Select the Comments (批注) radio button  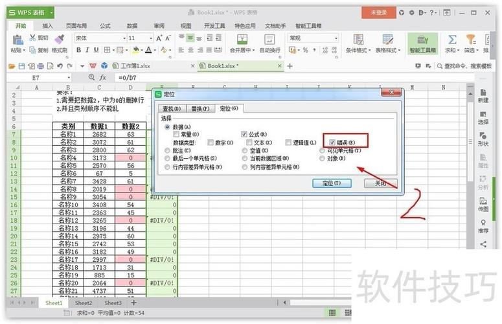coord(167,150)
